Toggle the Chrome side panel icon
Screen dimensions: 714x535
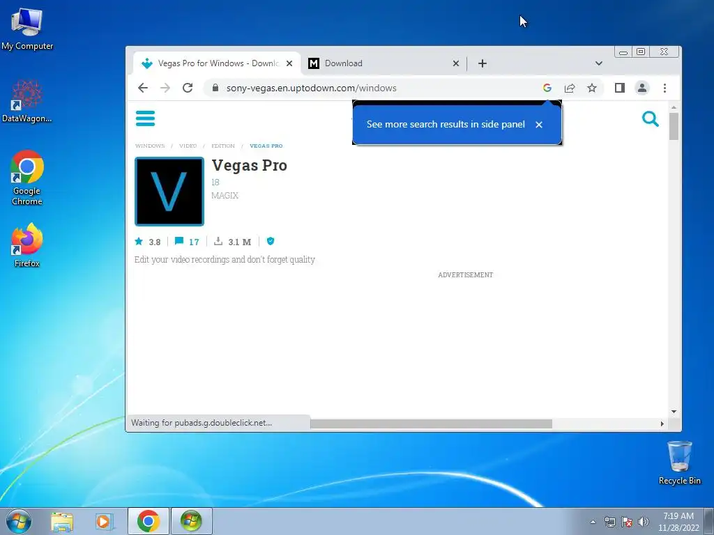coord(620,88)
